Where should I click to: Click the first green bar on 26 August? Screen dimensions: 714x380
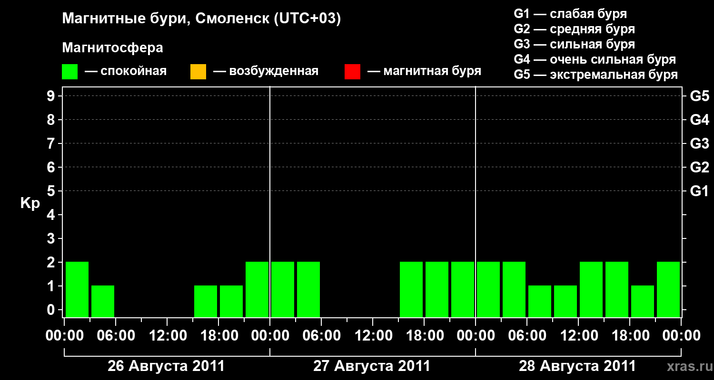(77, 289)
